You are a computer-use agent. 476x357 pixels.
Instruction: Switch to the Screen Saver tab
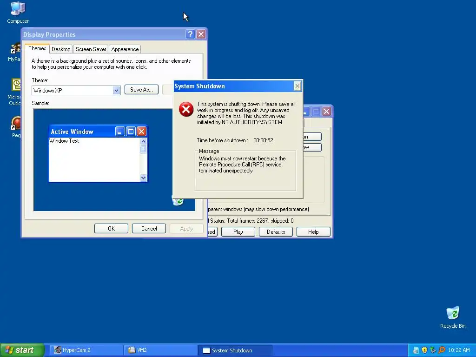(91, 49)
